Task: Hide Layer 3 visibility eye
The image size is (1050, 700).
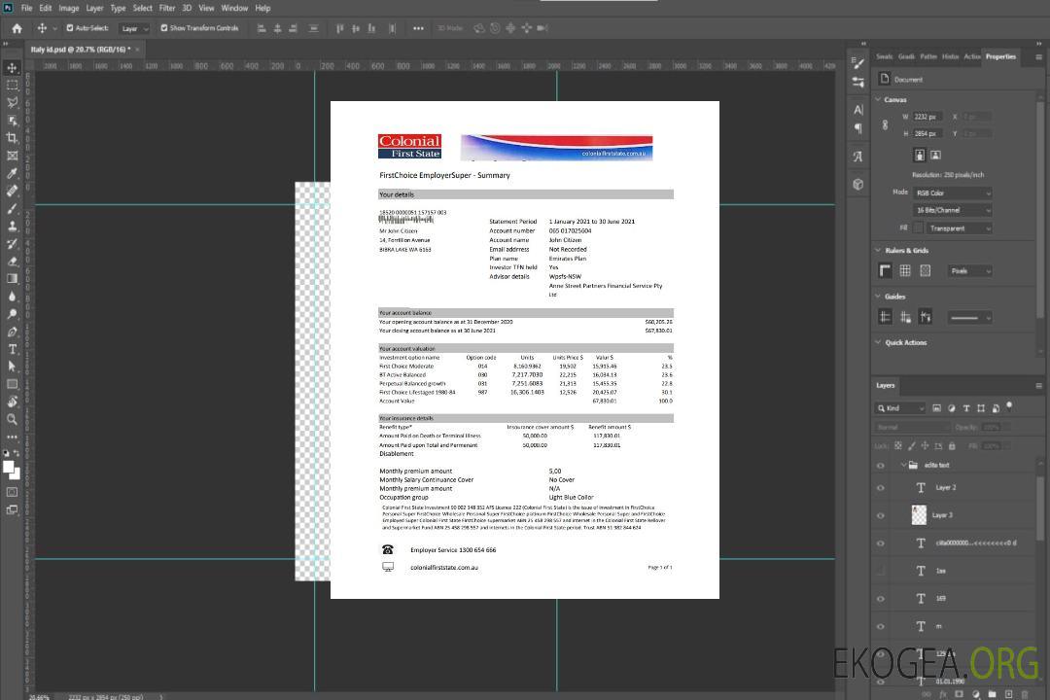Action: (x=881, y=516)
